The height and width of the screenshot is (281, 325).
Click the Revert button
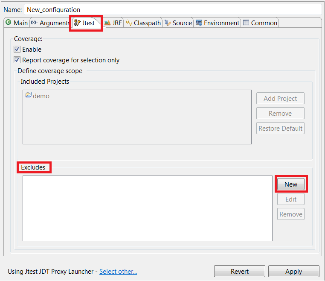(240, 271)
